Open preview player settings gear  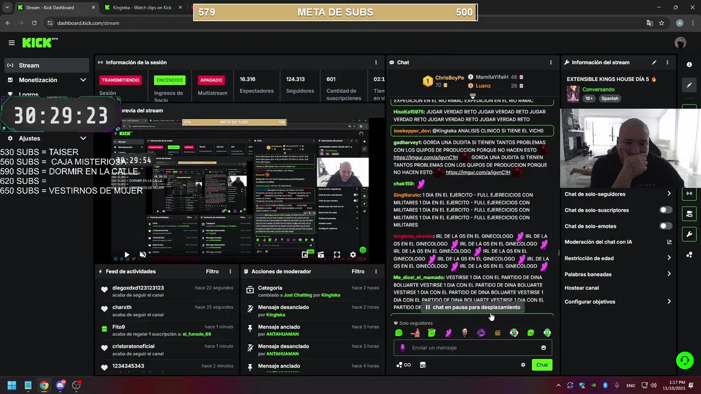tap(353, 254)
